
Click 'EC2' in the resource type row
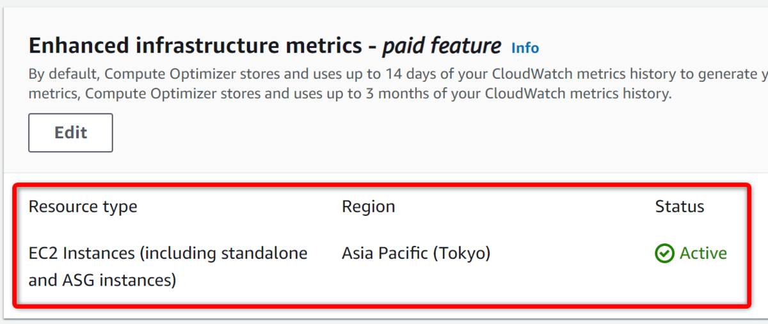tap(44, 254)
